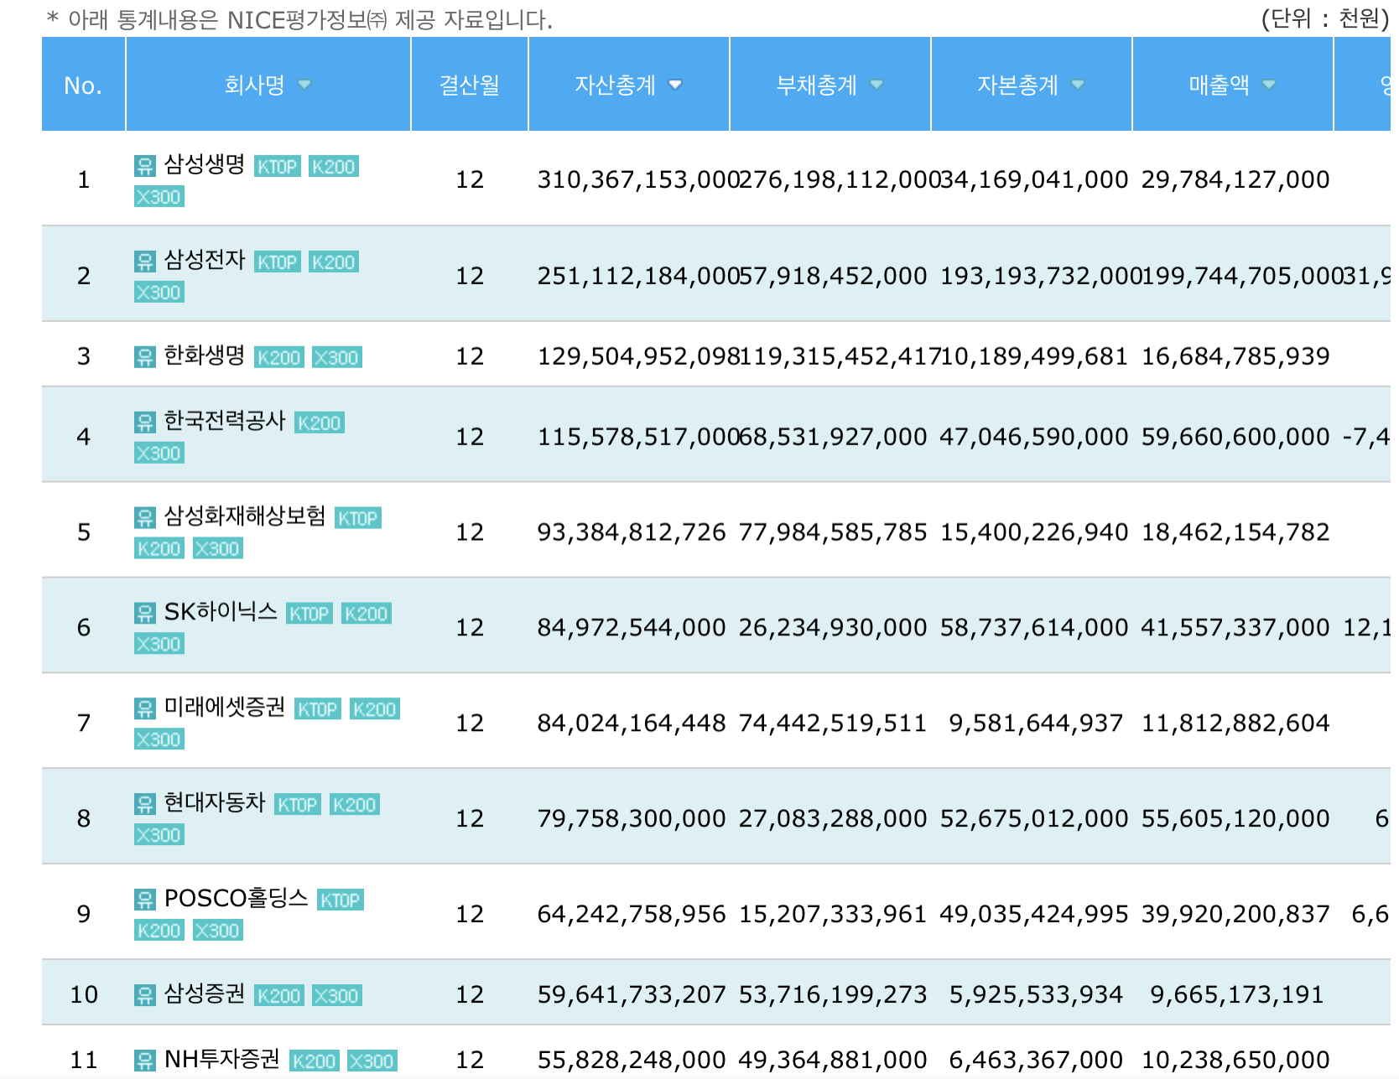
Task: Open company link 현대자동차
Action: pyautogui.click(x=215, y=804)
